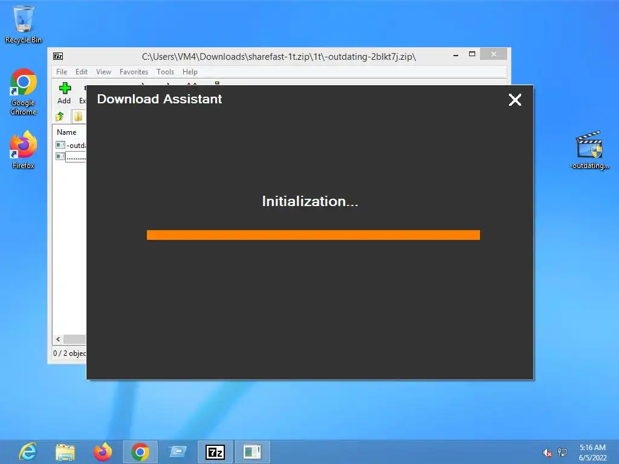Select the second dotted file row in 7-Zip
619x464 pixels.
70,156
